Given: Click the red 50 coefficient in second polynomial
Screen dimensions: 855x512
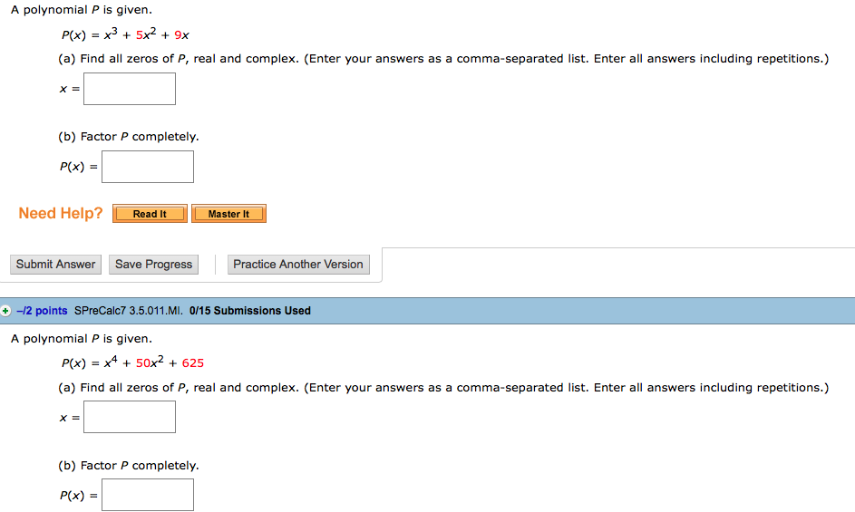Looking at the screenshot, I should 144,363.
